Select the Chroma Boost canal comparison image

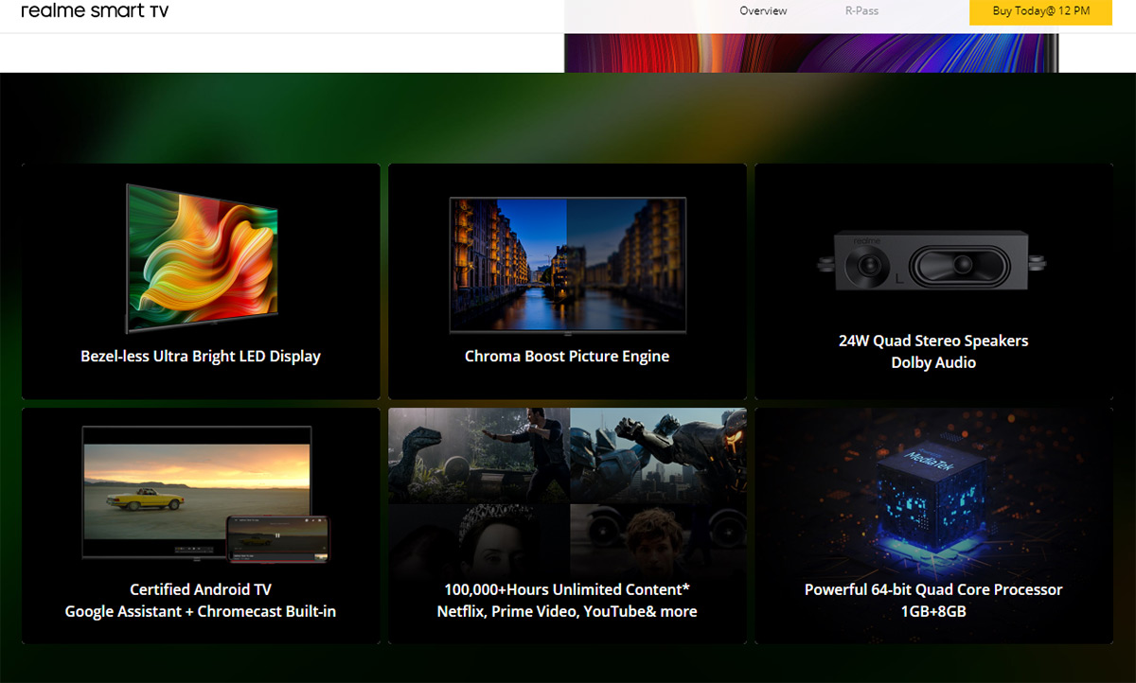[567, 265]
